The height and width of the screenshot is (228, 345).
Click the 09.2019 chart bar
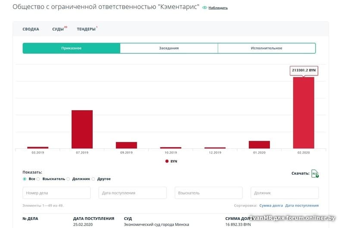[x=126, y=145]
